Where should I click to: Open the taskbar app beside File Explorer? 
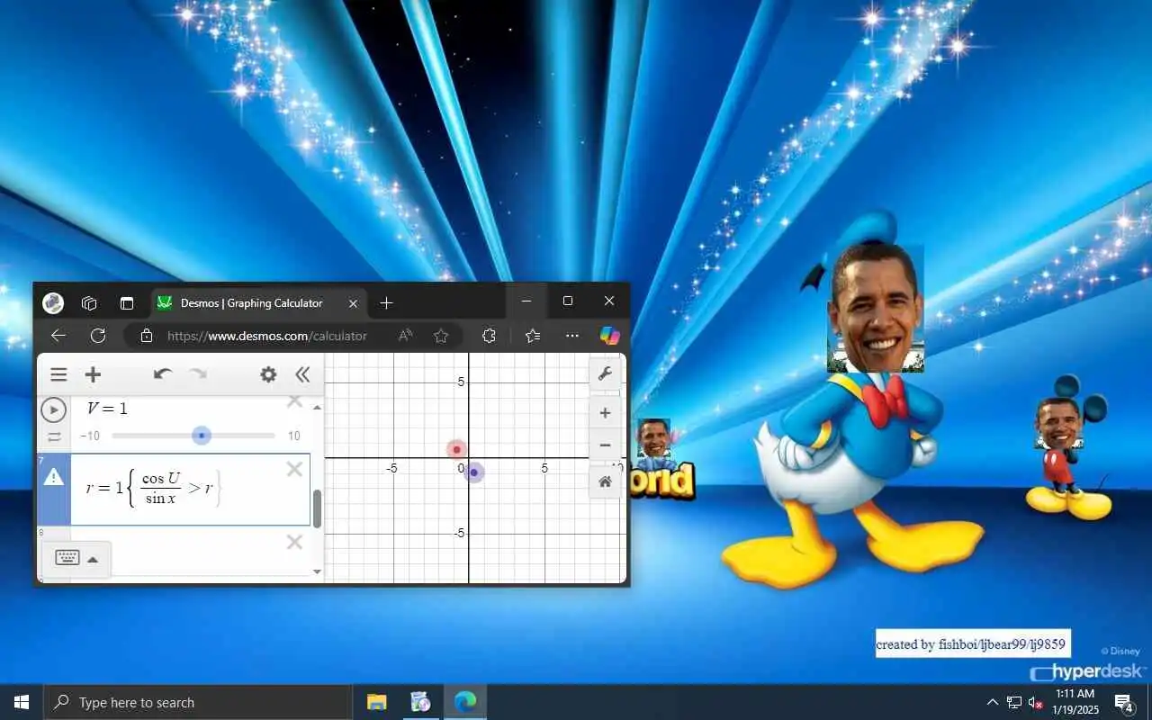(x=420, y=702)
